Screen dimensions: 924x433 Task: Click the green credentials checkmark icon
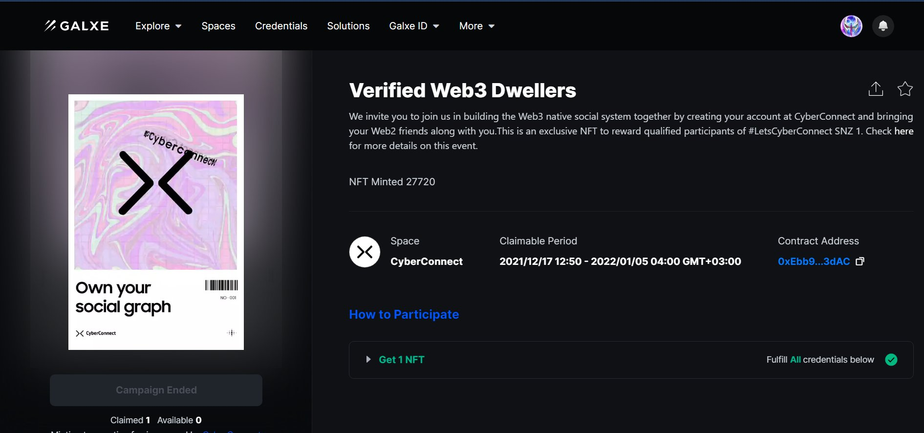(891, 360)
